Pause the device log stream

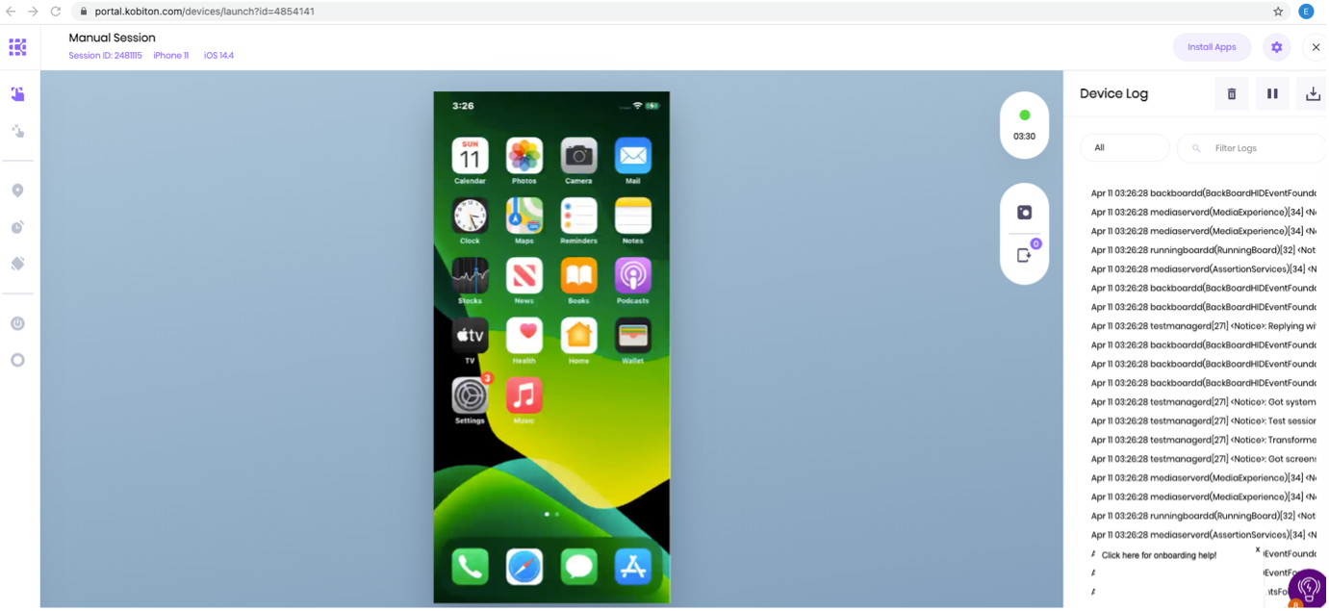1272,93
